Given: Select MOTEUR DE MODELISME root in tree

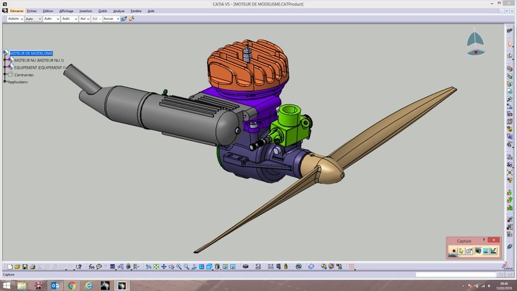Looking at the screenshot, I should coord(31,53).
